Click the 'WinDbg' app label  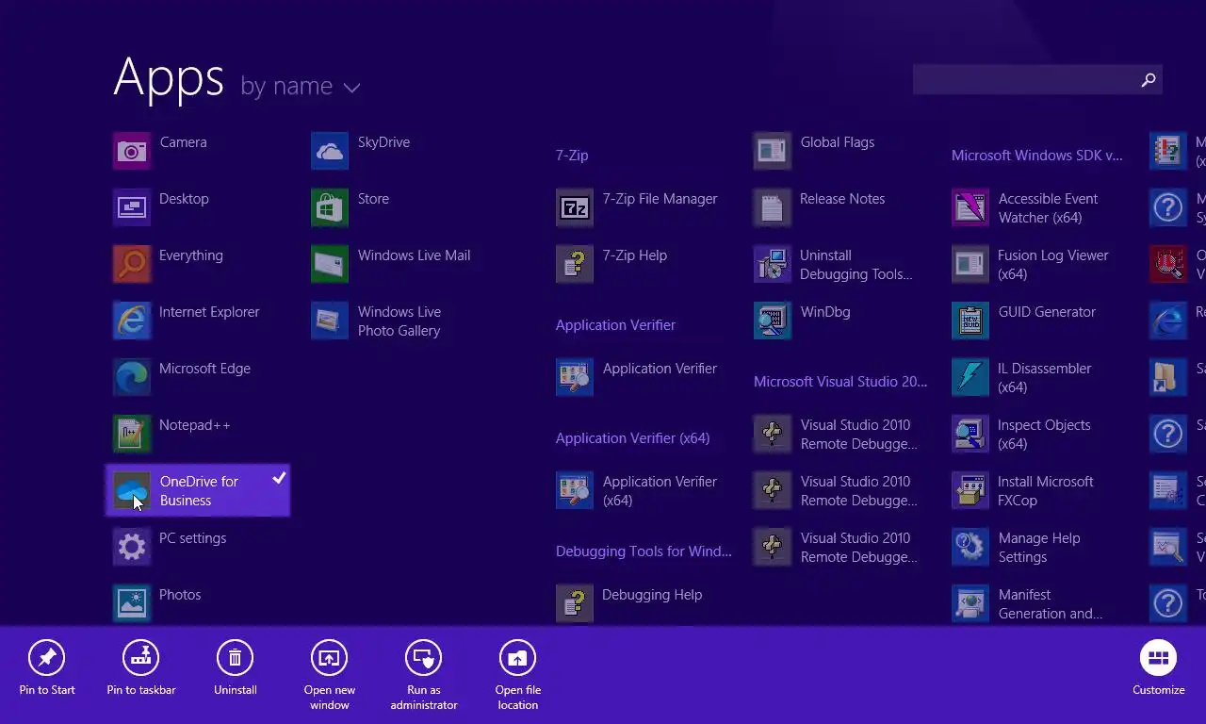coord(825,312)
